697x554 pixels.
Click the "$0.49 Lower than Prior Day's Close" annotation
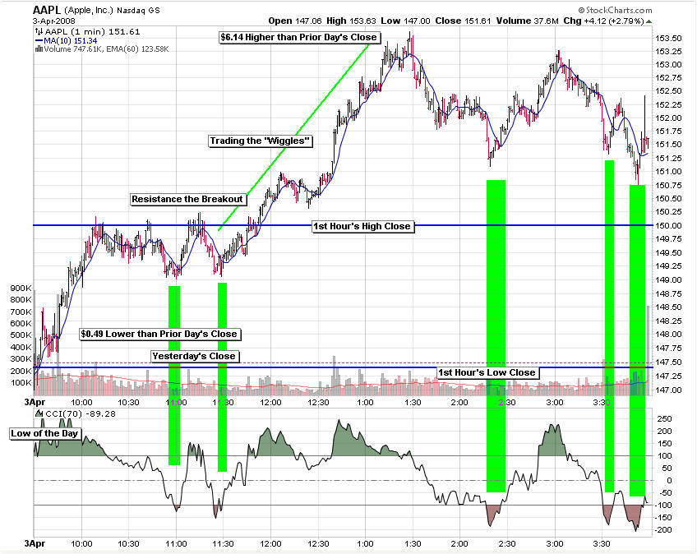[x=159, y=334]
